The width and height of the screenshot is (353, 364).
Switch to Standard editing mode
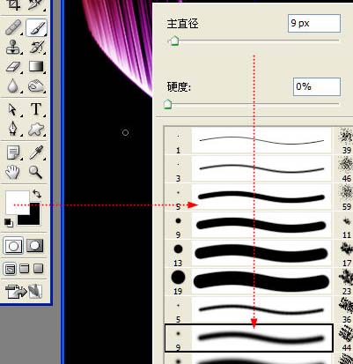pyautogui.click(x=13, y=246)
